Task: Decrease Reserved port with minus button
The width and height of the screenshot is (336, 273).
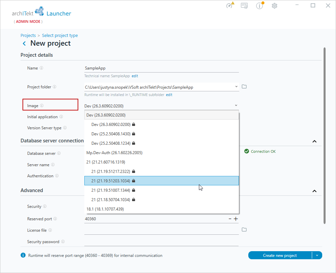Action: click(x=230, y=219)
